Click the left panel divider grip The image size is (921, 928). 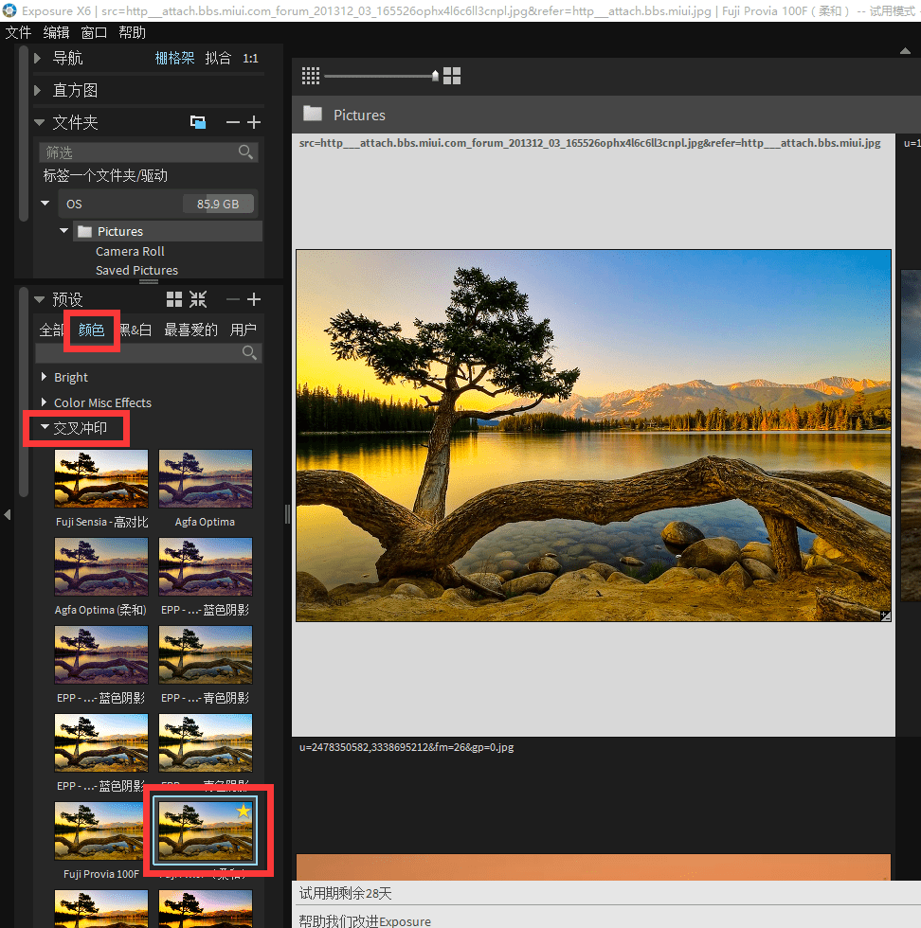coord(287,514)
